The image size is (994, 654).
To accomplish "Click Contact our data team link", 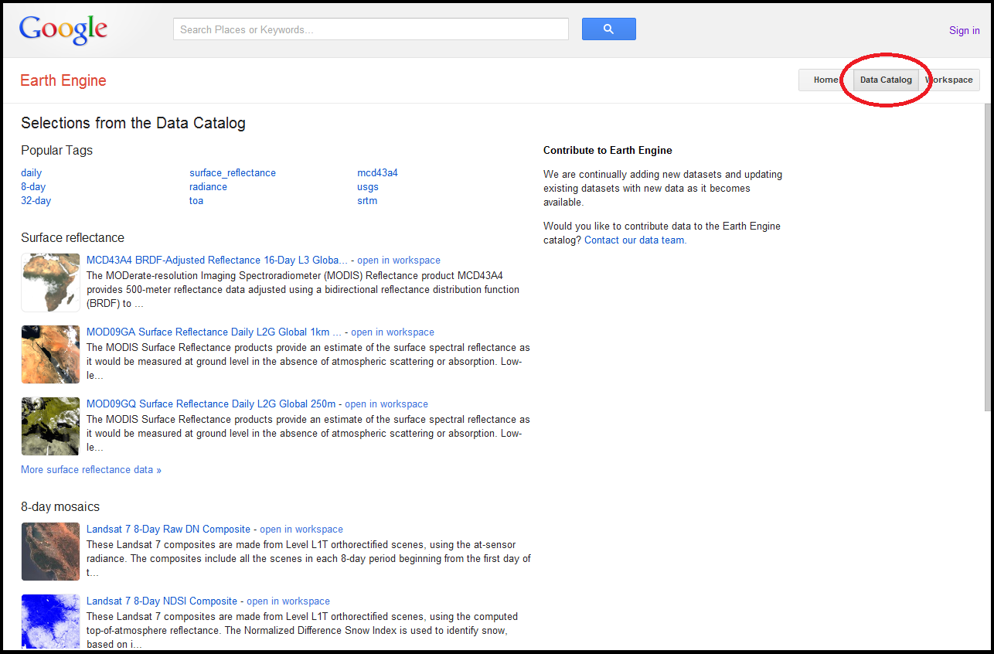I will (x=635, y=240).
